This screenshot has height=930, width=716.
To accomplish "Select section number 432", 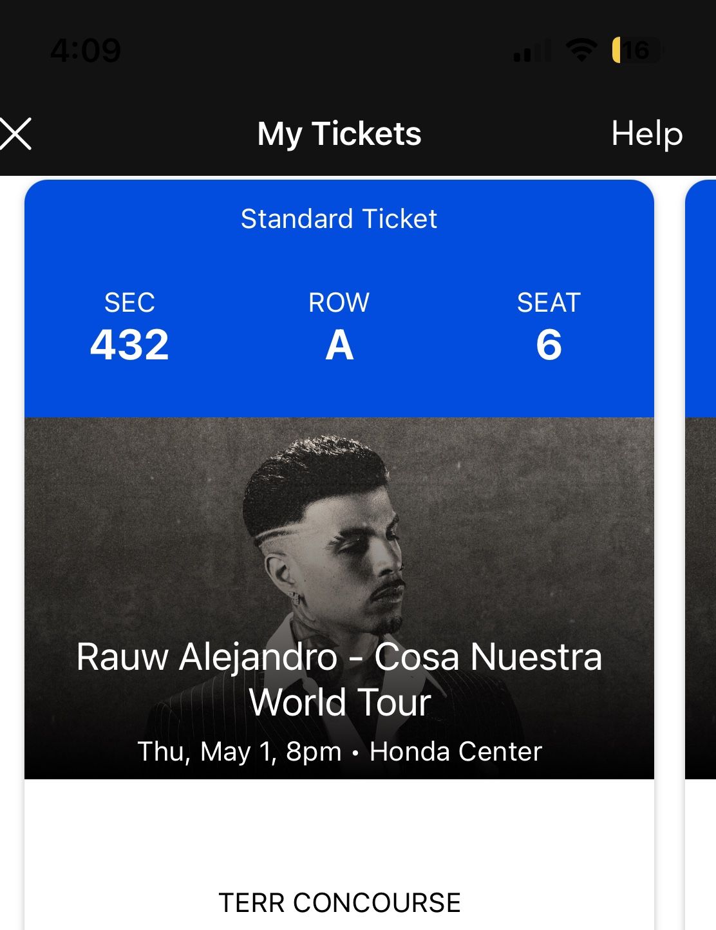I will (x=129, y=345).
